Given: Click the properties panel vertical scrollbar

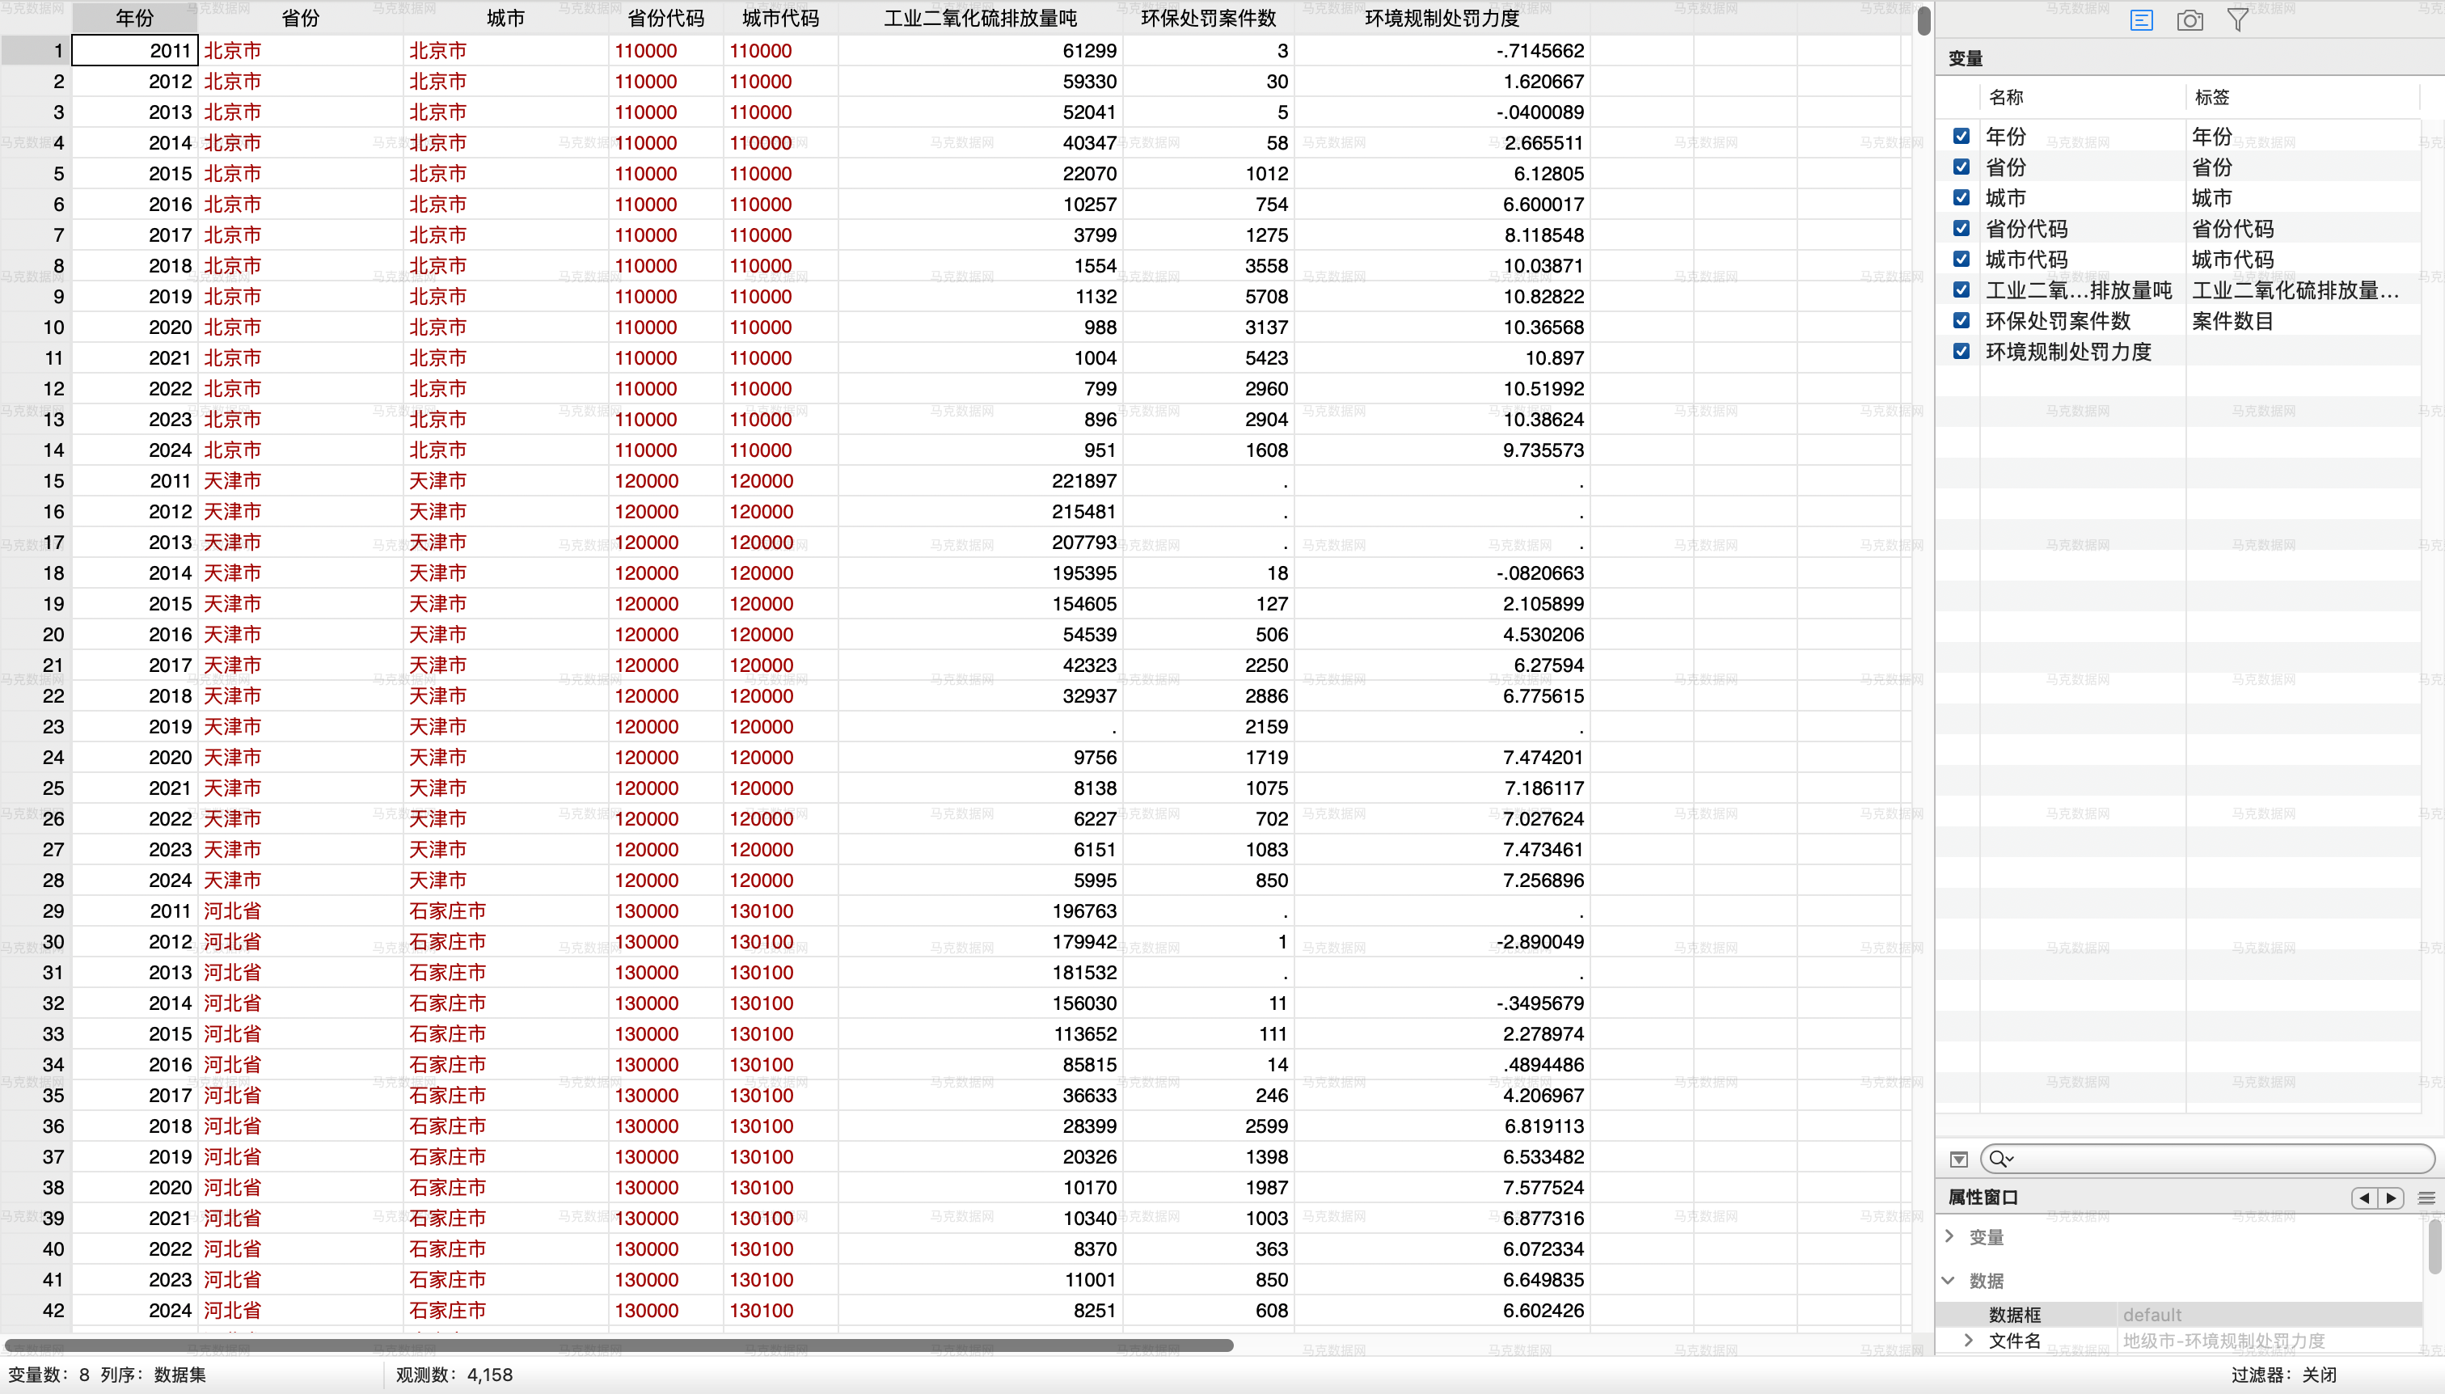Looking at the screenshot, I should 2434,1247.
